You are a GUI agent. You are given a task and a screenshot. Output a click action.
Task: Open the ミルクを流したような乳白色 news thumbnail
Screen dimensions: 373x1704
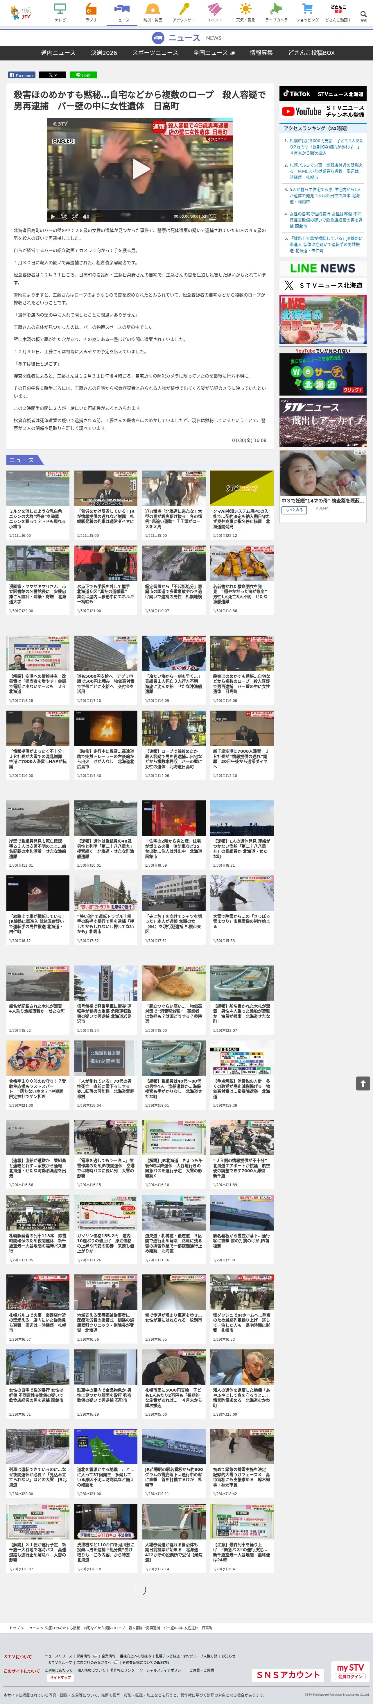click(x=38, y=488)
